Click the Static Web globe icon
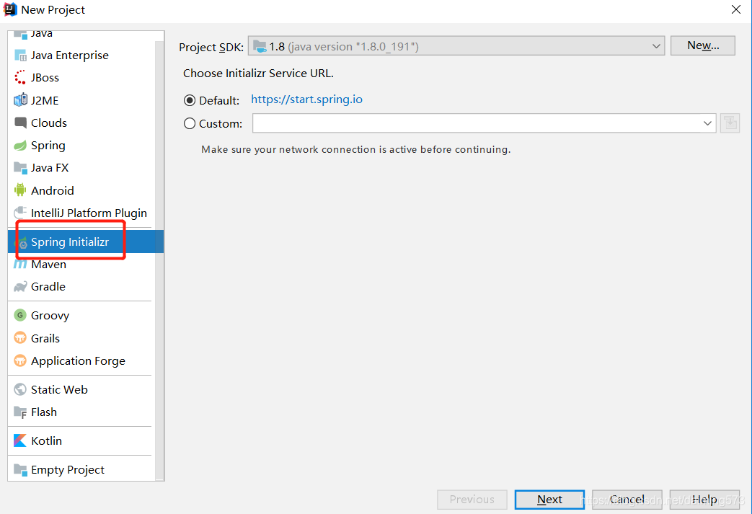752x514 pixels. click(x=20, y=389)
